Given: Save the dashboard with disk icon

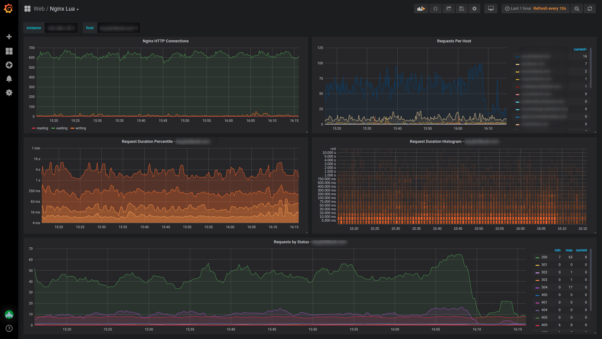Looking at the screenshot, I should [x=461, y=8].
